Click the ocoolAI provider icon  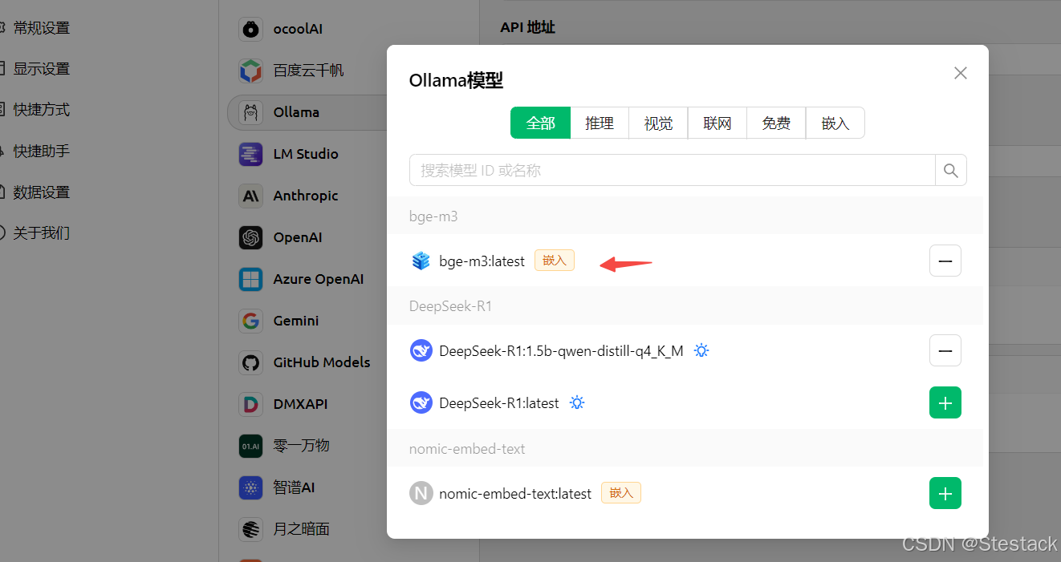point(250,29)
